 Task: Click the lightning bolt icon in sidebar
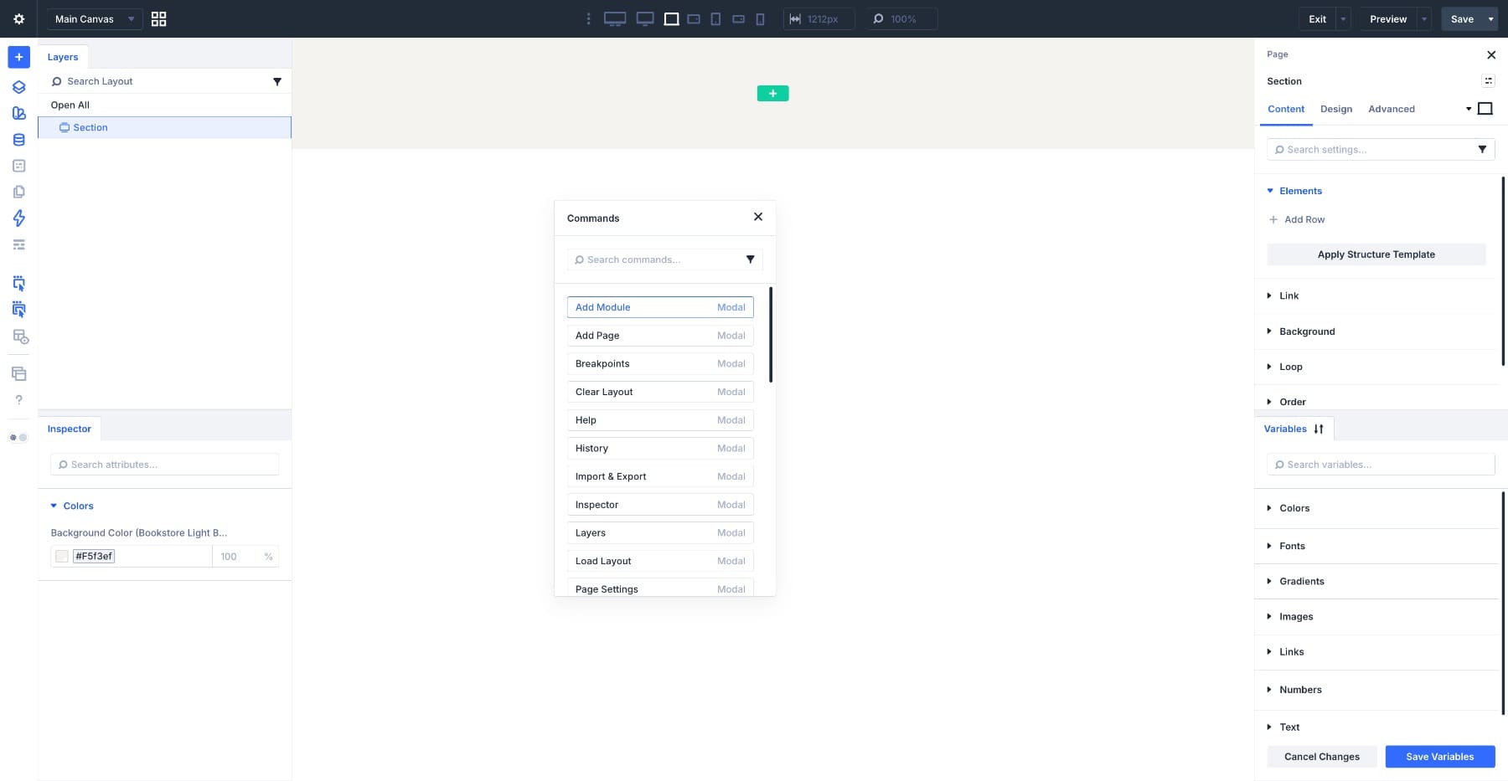[18, 218]
